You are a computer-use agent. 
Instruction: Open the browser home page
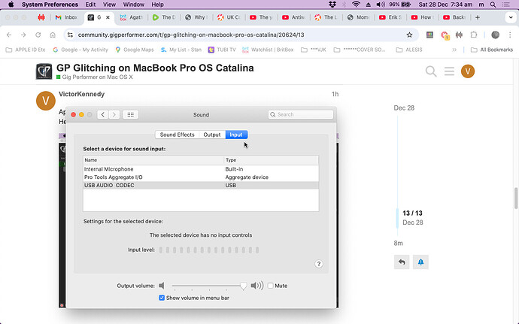(x=53, y=35)
